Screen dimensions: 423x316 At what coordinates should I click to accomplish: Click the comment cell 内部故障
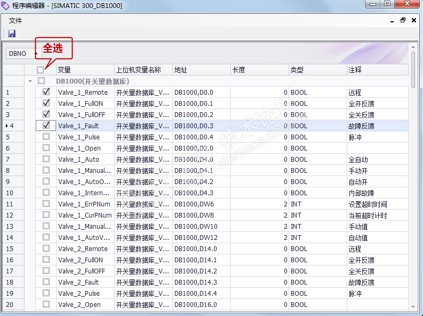tap(378, 193)
